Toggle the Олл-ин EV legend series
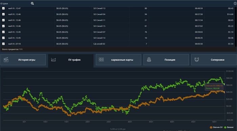 pos(216,127)
